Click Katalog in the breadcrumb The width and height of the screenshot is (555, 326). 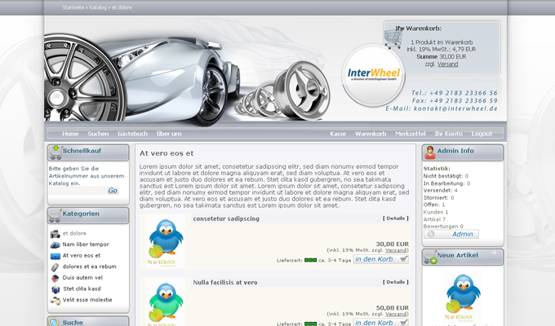tap(98, 7)
